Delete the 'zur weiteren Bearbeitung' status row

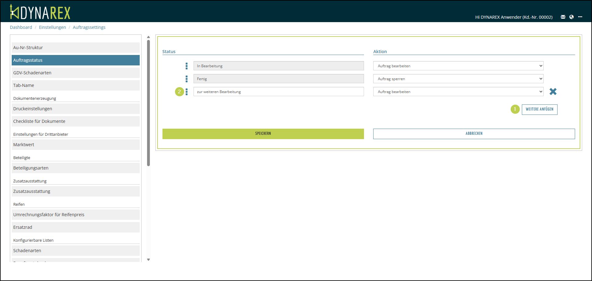tap(553, 92)
